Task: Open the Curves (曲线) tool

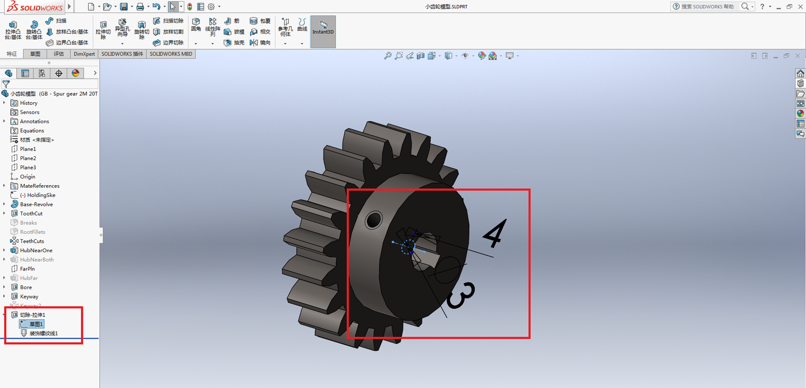Action: 302,25
